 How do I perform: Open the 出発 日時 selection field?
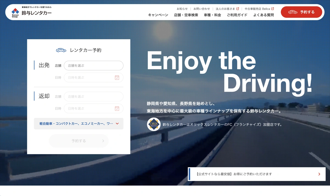94,77
